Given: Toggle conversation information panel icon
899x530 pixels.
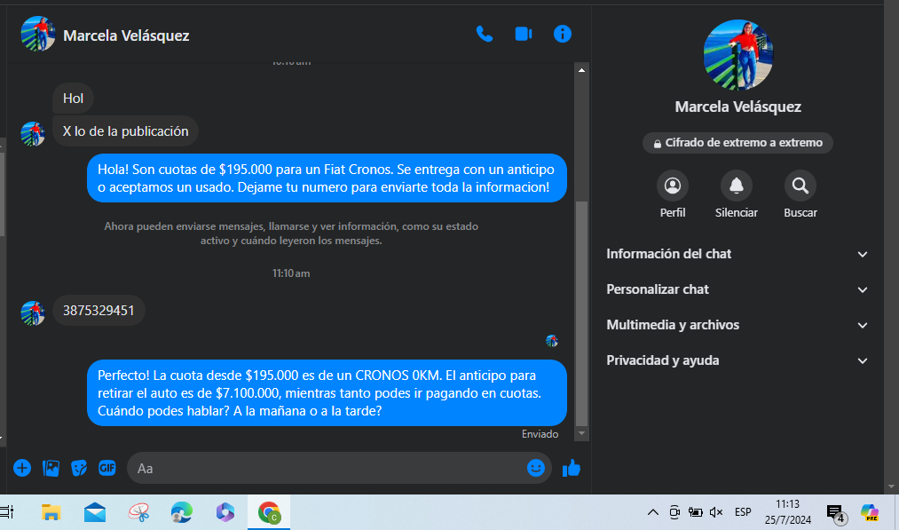Looking at the screenshot, I should (562, 35).
